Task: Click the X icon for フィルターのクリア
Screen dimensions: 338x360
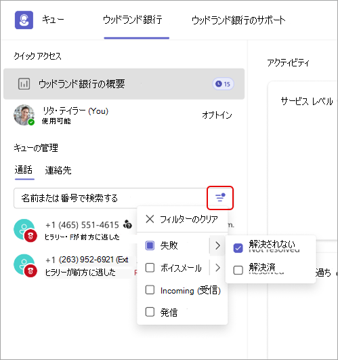Action: pos(150,219)
